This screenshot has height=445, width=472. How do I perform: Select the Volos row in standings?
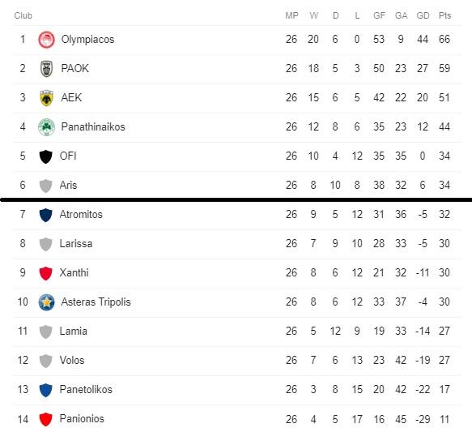tap(237, 361)
